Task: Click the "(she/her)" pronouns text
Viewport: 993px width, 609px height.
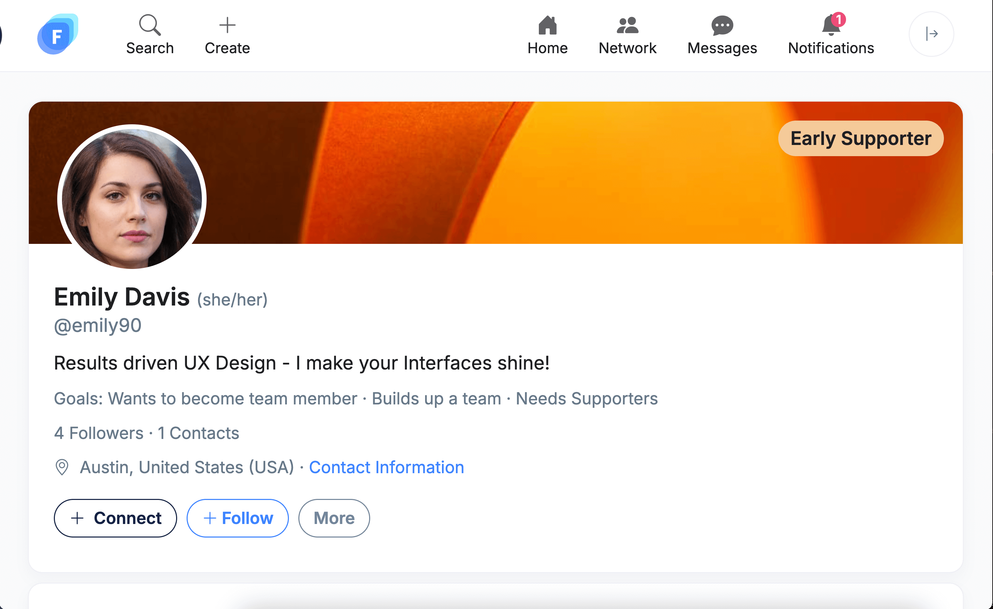Action: tap(232, 300)
